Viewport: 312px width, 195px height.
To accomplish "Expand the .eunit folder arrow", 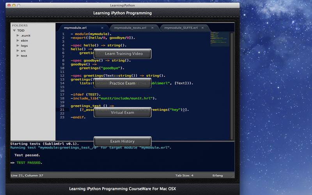I will click(x=18, y=35).
